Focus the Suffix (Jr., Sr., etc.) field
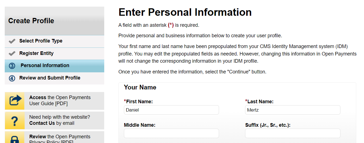The height and width of the screenshot is (143, 364). pyautogui.click(x=292, y=133)
